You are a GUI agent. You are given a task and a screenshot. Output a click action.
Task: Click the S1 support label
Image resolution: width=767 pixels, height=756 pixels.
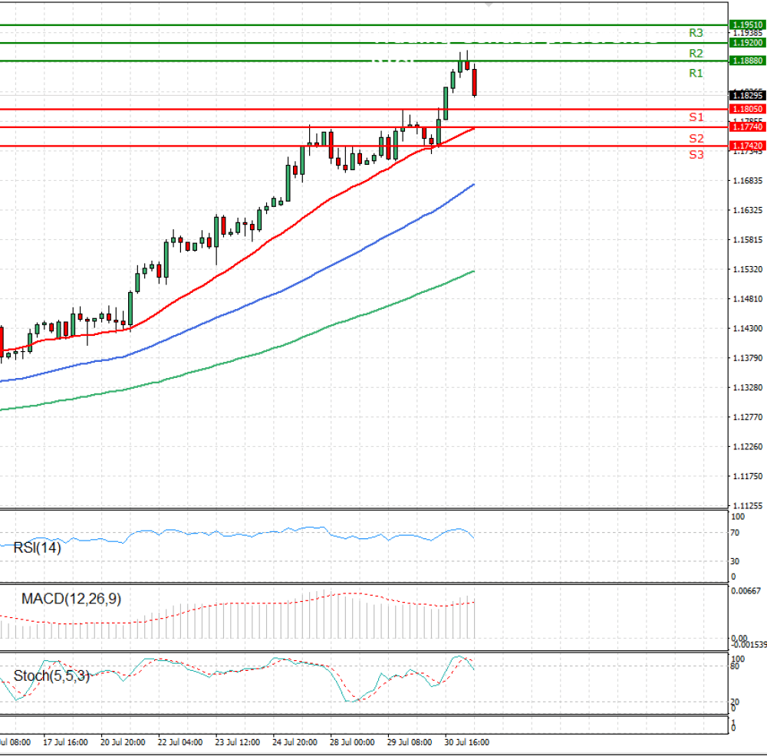696,117
